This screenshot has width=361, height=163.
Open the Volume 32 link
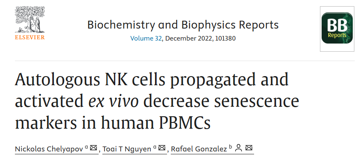(146, 38)
